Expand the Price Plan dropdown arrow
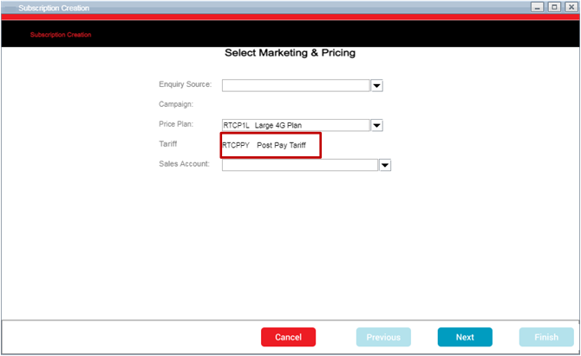The width and height of the screenshot is (581, 356). (x=377, y=125)
